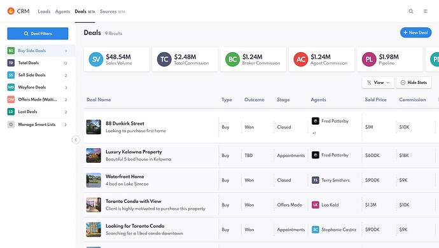Viewport: 439px width, 248px height.
Task: Click the AC Agent Commission badge
Action: [301, 59]
